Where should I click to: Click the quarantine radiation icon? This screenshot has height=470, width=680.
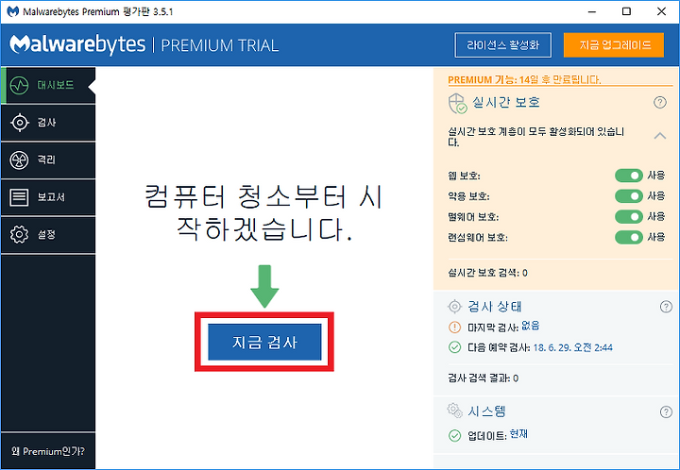pos(20,160)
